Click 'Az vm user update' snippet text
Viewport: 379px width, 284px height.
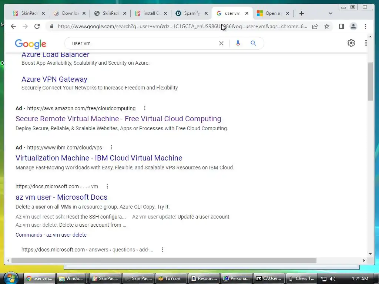tap(154, 217)
